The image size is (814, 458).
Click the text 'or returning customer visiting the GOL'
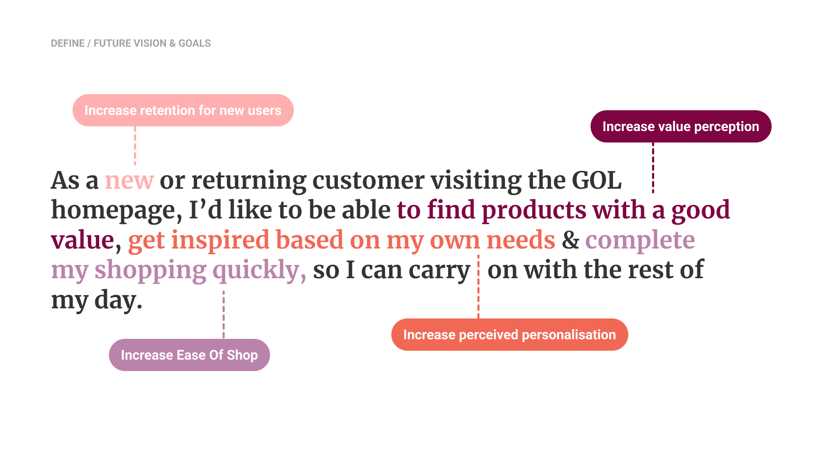(x=390, y=181)
